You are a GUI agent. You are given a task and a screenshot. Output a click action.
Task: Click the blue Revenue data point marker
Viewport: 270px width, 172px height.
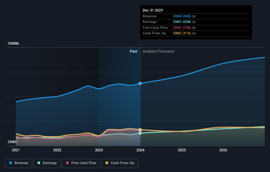pos(140,83)
